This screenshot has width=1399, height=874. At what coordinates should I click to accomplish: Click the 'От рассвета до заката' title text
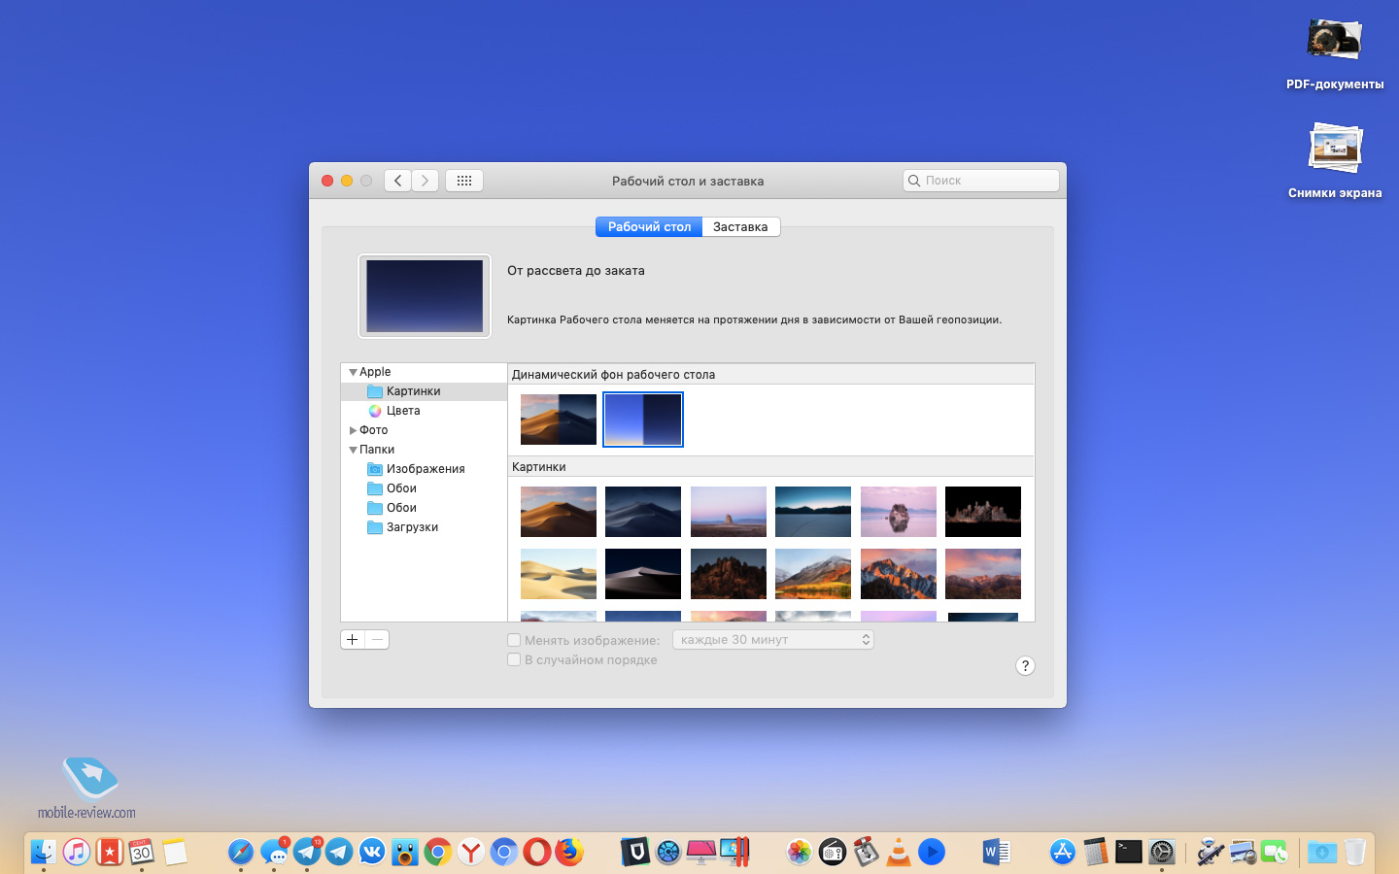(576, 271)
